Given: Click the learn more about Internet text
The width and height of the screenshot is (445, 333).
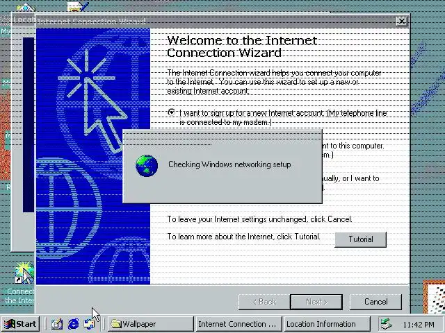Looking at the screenshot, I should click(x=243, y=237).
